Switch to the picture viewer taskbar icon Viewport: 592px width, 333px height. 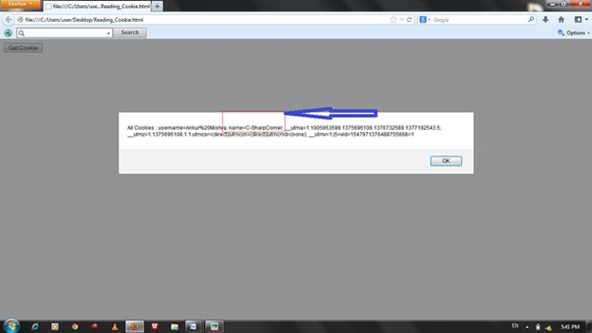pyautogui.click(x=214, y=327)
